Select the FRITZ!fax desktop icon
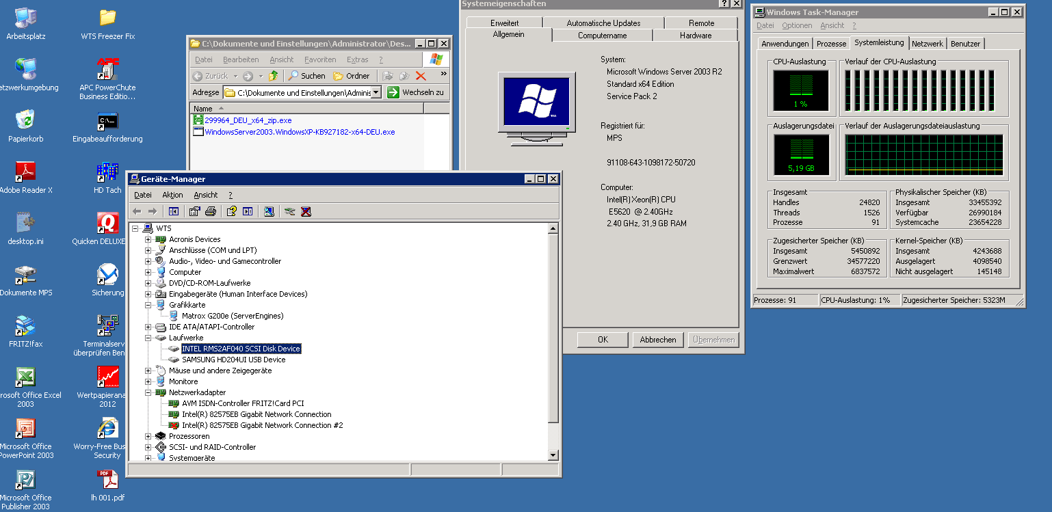 (x=25, y=332)
